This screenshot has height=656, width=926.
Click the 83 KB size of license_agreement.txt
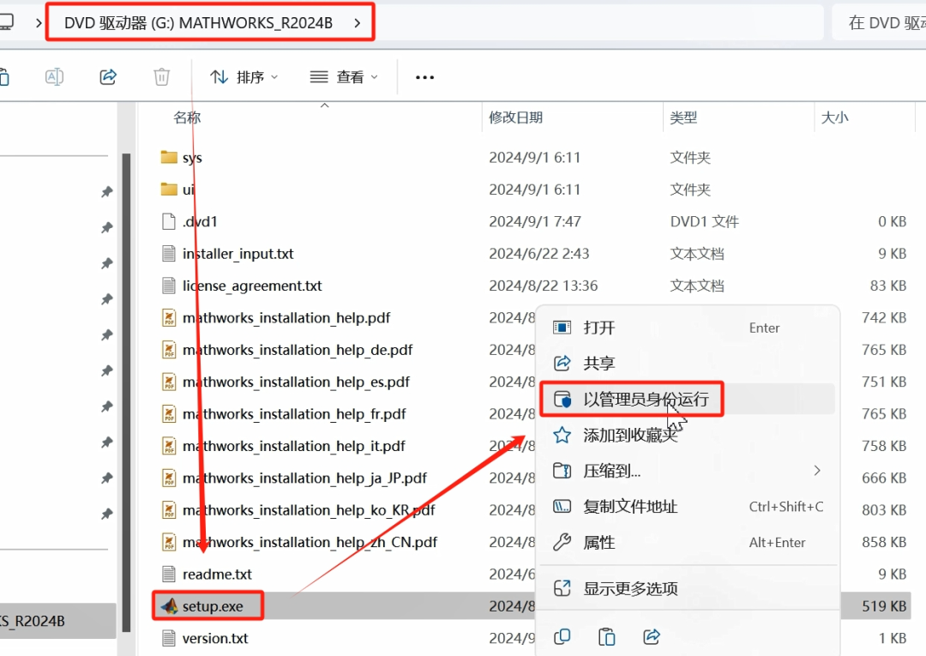pos(887,286)
